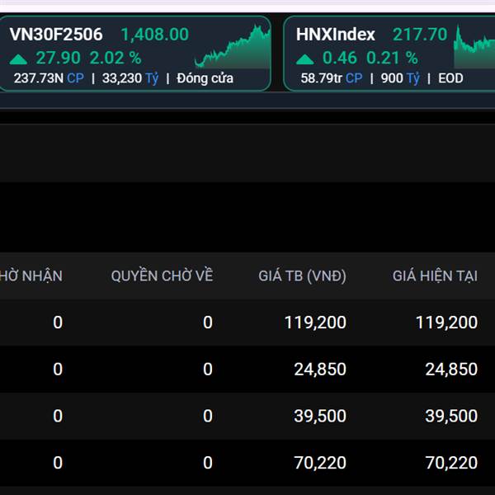This screenshot has height=495, width=495.
Task: Click the EOD status on the HNXIndex card
Action: point(451,78)
